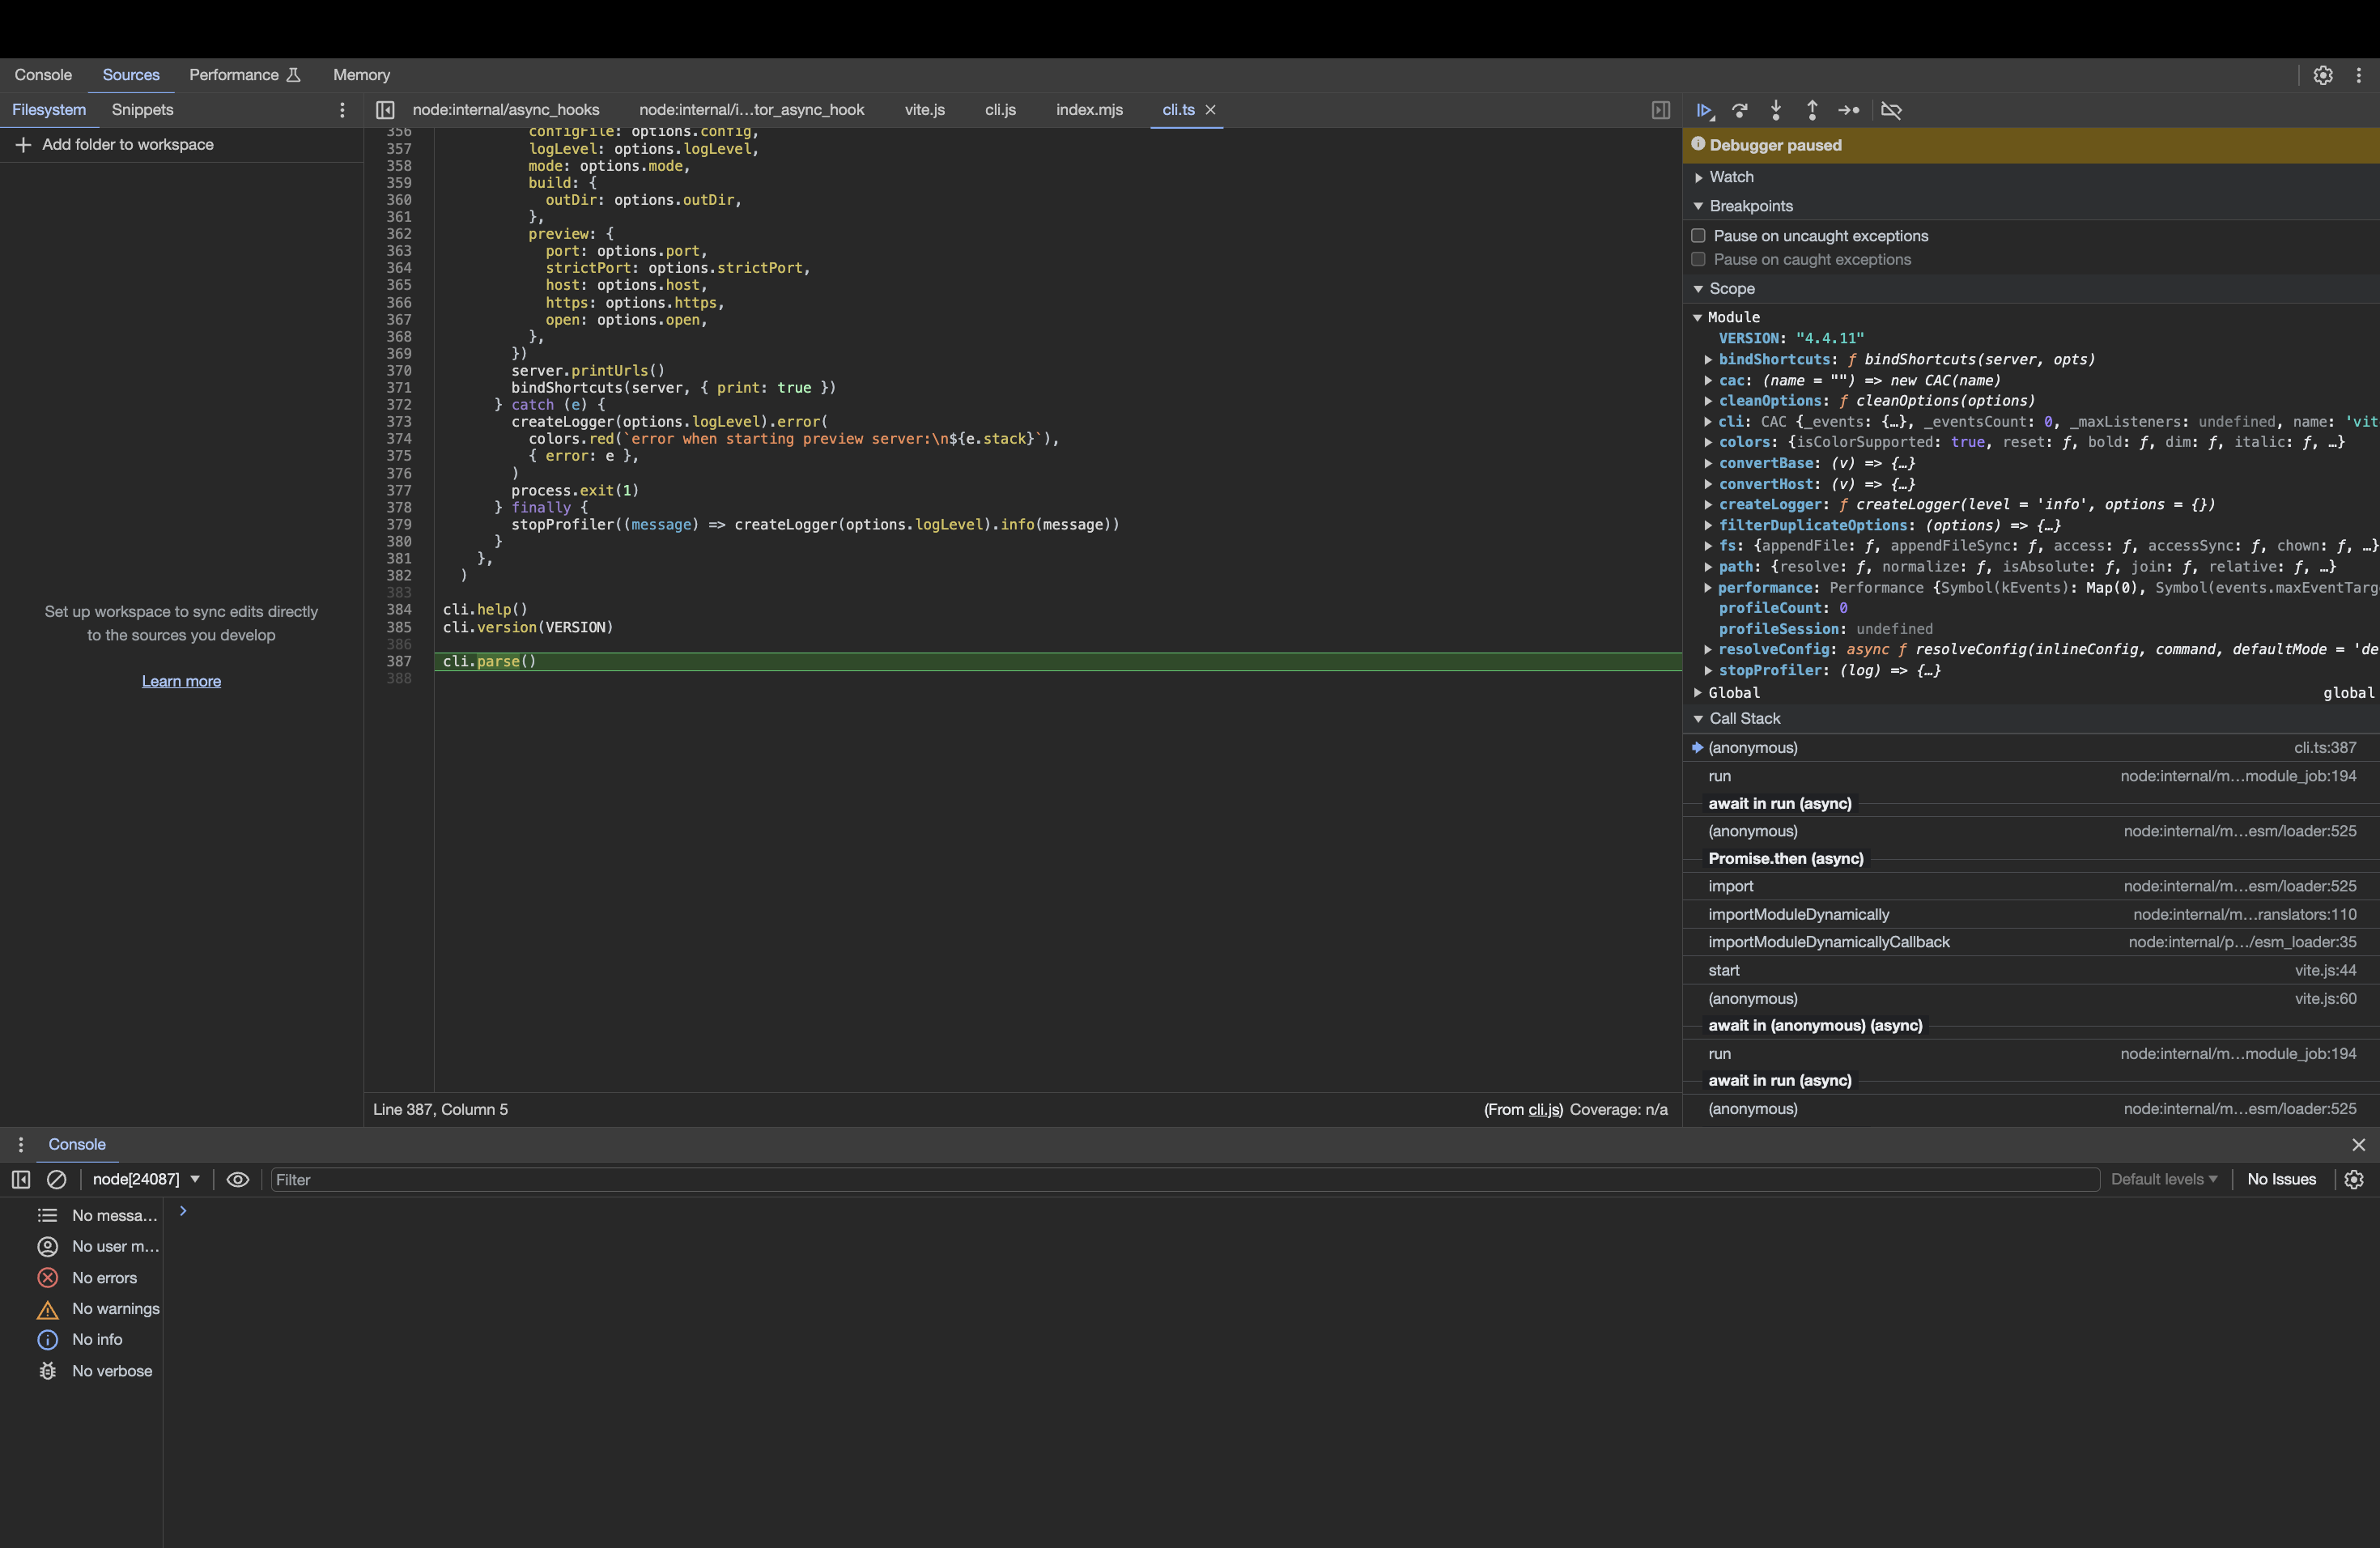
Task: Click the Step into next function call icon
Action: point(1776,110)
